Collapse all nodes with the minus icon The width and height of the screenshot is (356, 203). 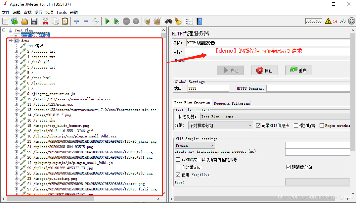(x=86, y=22)
